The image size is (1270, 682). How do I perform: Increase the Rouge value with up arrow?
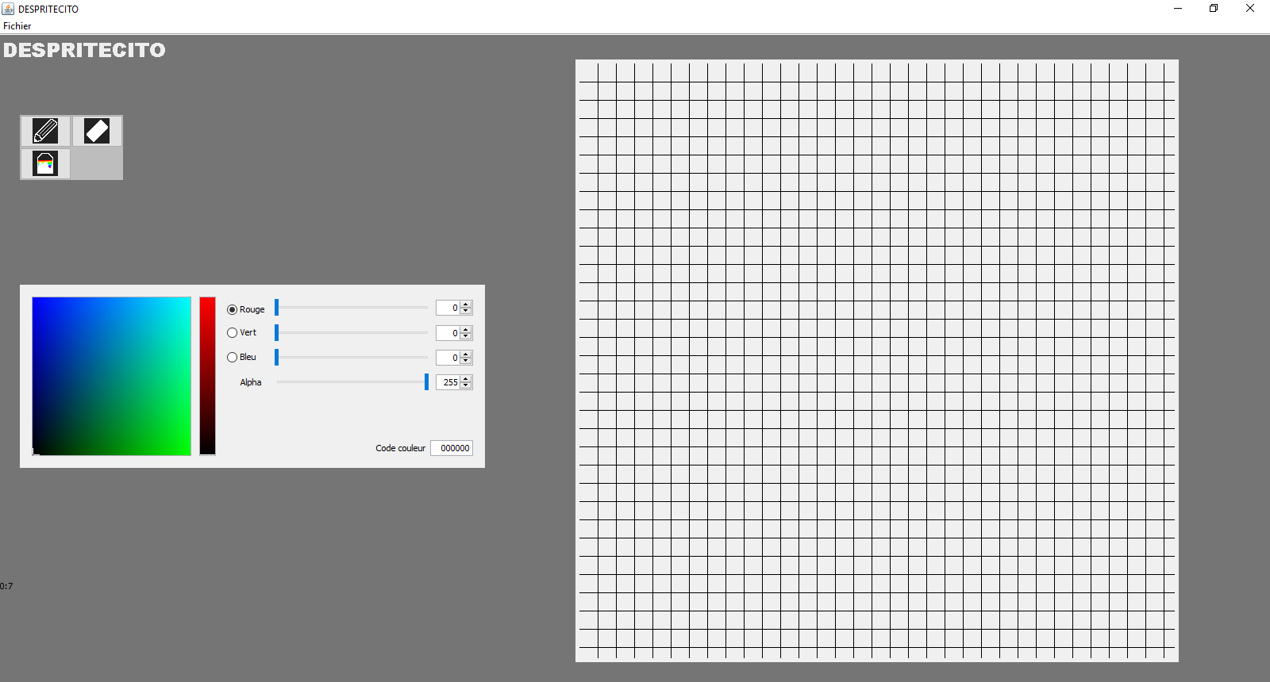(x=466, y=305)
